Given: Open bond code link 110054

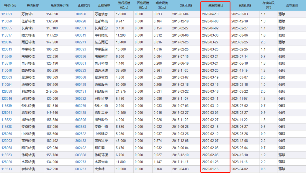Looking at the screenshot, I should (7, 85).
